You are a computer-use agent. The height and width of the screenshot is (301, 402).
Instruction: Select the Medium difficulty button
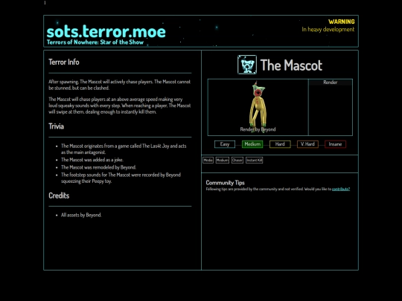(252, 144)
